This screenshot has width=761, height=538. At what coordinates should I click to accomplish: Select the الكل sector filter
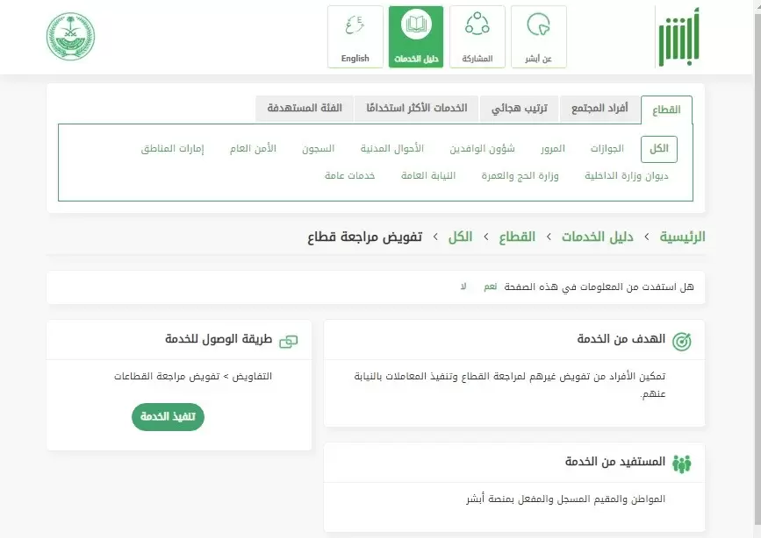coord(659,149)
